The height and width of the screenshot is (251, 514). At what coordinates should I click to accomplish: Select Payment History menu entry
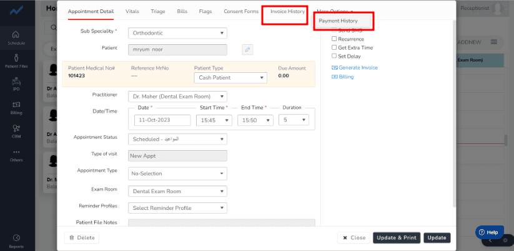(339, 21)
